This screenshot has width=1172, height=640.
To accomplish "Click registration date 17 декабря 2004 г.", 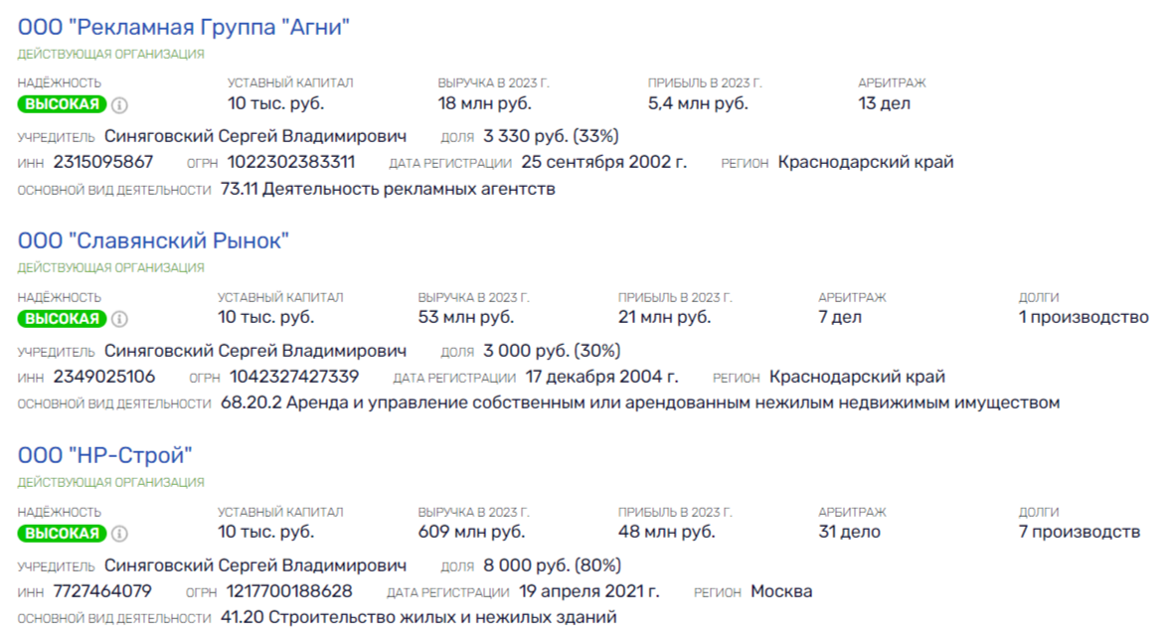I will 601,377.
